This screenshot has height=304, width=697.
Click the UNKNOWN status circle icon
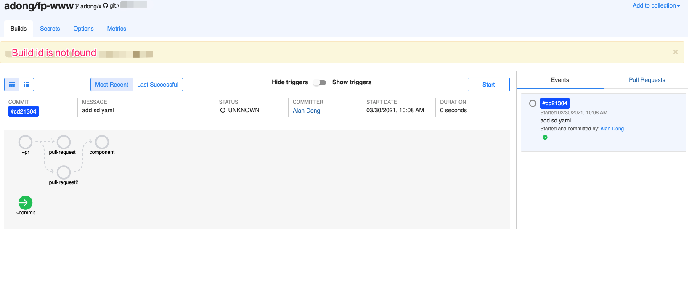(223, 110)
